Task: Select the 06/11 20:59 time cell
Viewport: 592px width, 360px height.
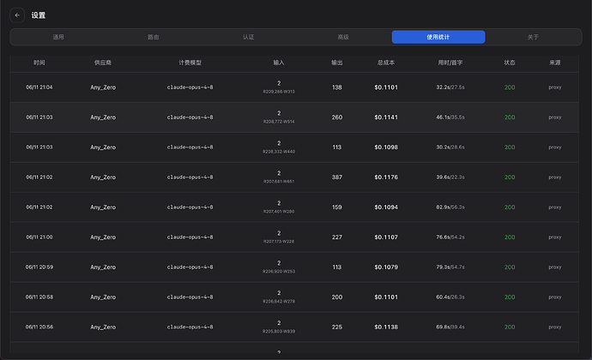Action: pyautogui.click(x=39, y=267)
